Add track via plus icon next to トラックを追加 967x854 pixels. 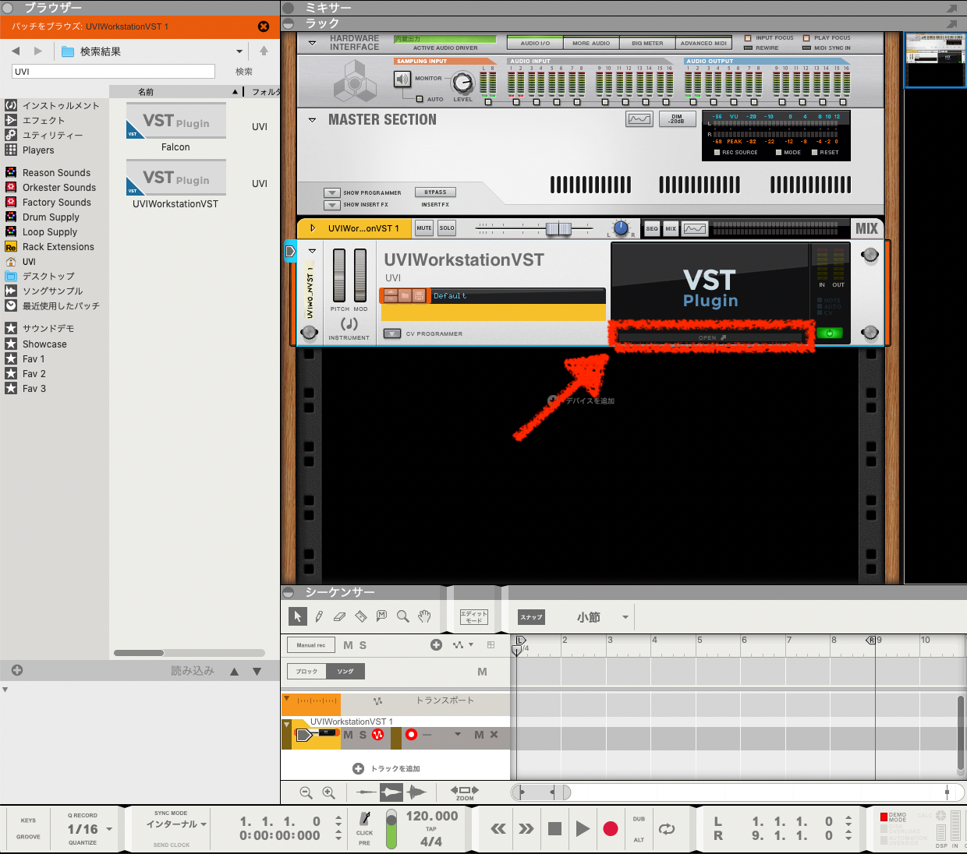click(358, 768)
